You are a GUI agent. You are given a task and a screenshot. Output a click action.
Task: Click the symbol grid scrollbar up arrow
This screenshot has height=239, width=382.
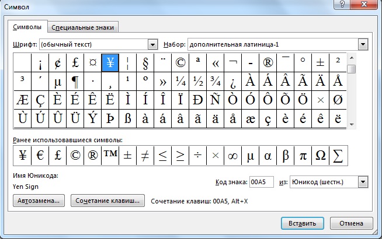[352, 58]
